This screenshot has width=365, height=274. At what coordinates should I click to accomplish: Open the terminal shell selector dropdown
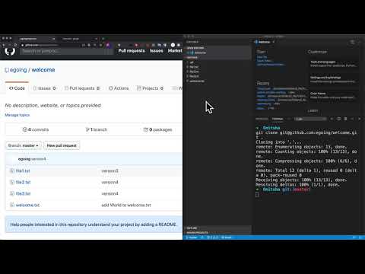(310, 119)
